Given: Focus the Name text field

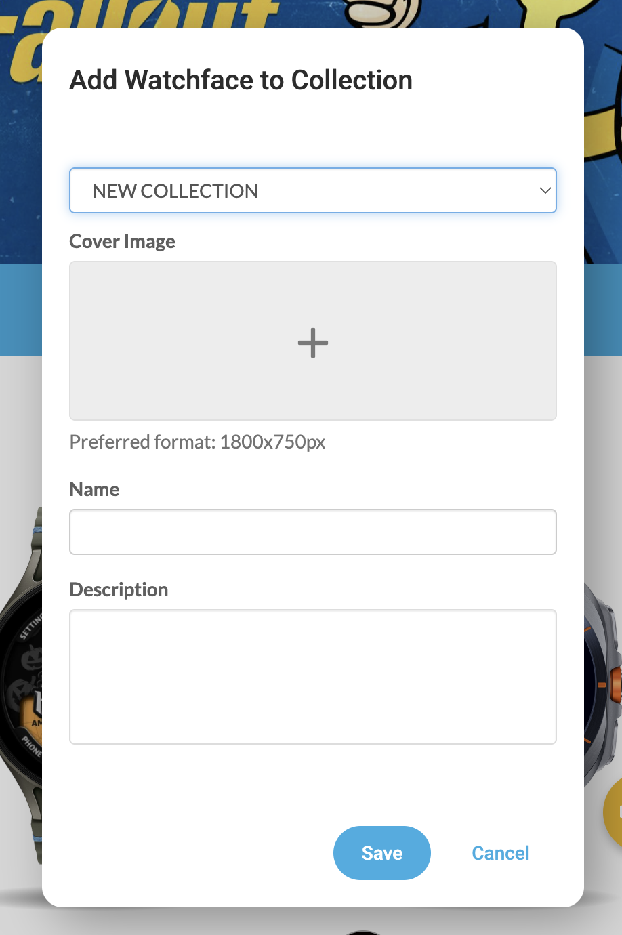Looking at the screenshot, I should (313, 532).
